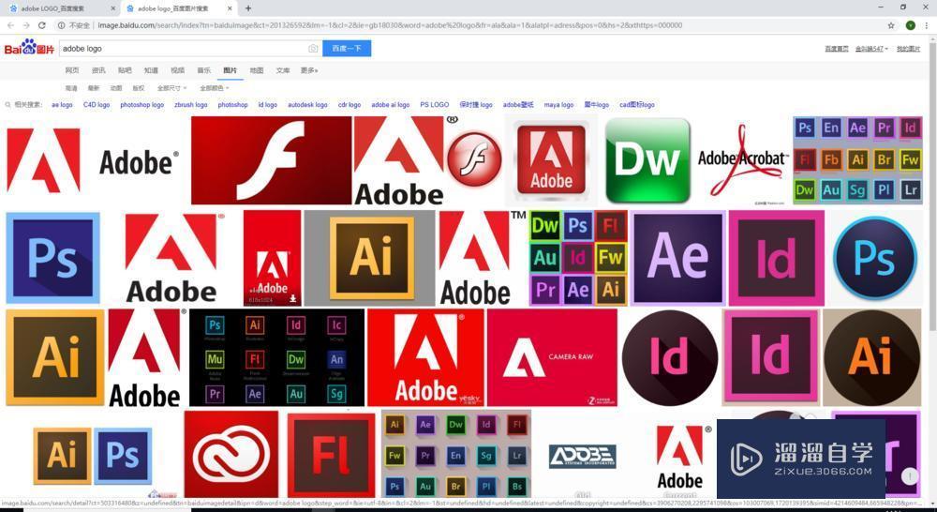The image size is (937, 512).
Task: Click the 百度一下 search button
Action: (x=347, y=49)
